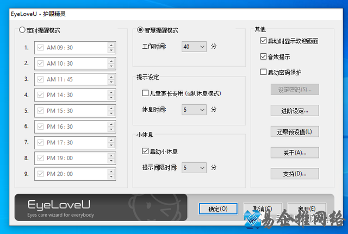Enable the 儿童家长专用 checkbox
Image resolution: width=348 pixels, height=234 pixels.
coord(145,93)
